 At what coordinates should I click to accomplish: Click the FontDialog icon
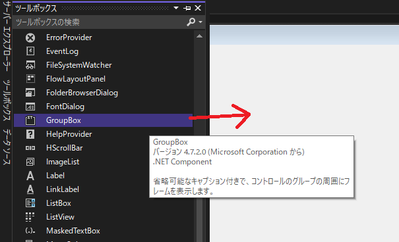[x=30, y=107]
